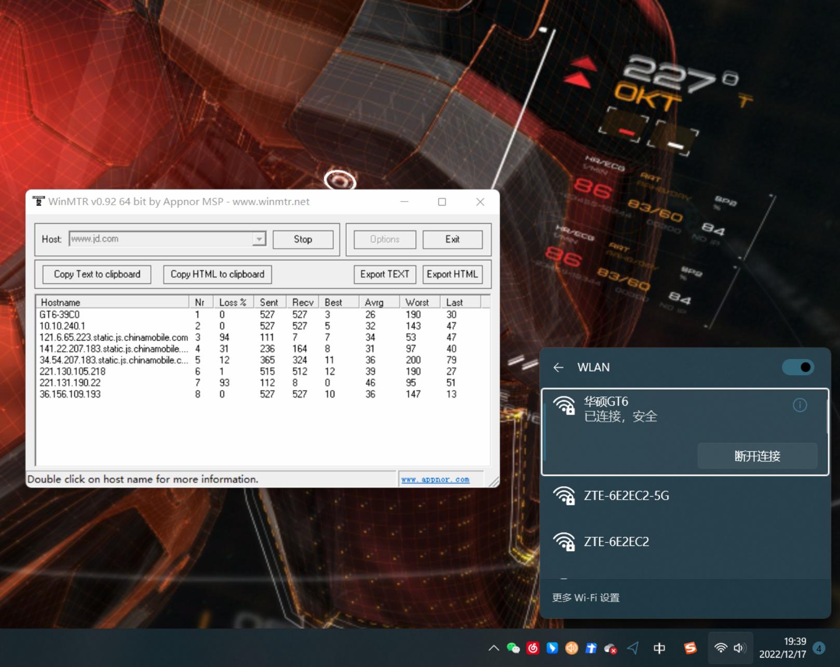The width and height of the screenshot is (840, 667).
Task: Disconnect using the 断开连接 button
Action: point(757,456)
